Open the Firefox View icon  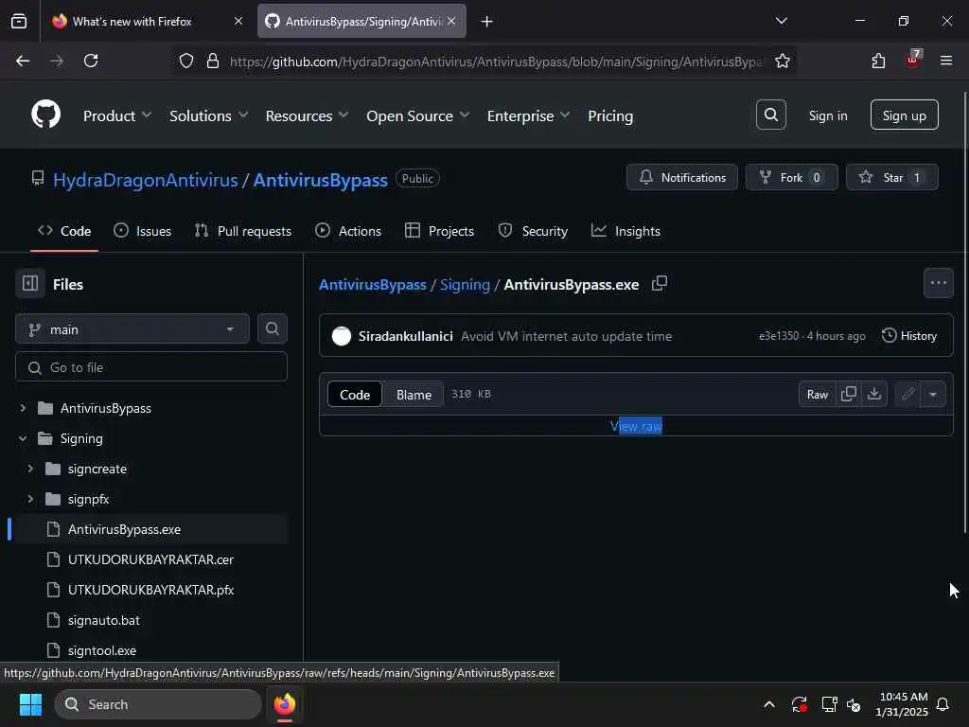click(19, 21)
